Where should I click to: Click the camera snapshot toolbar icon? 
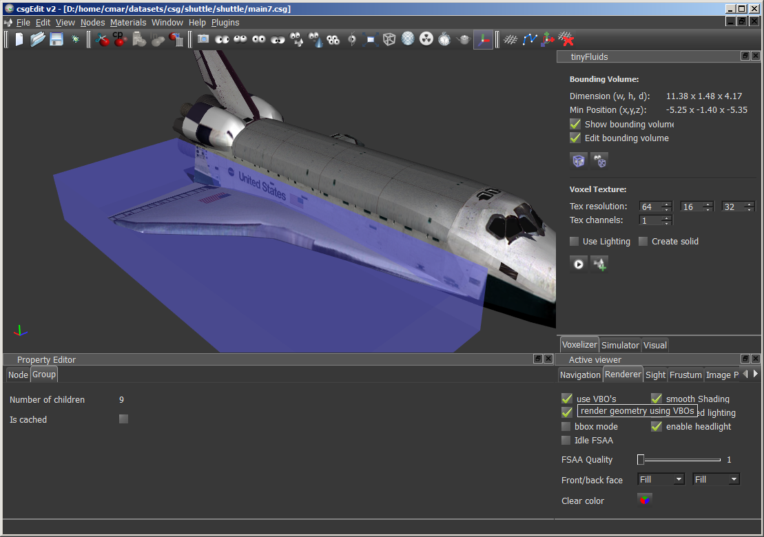203,39
